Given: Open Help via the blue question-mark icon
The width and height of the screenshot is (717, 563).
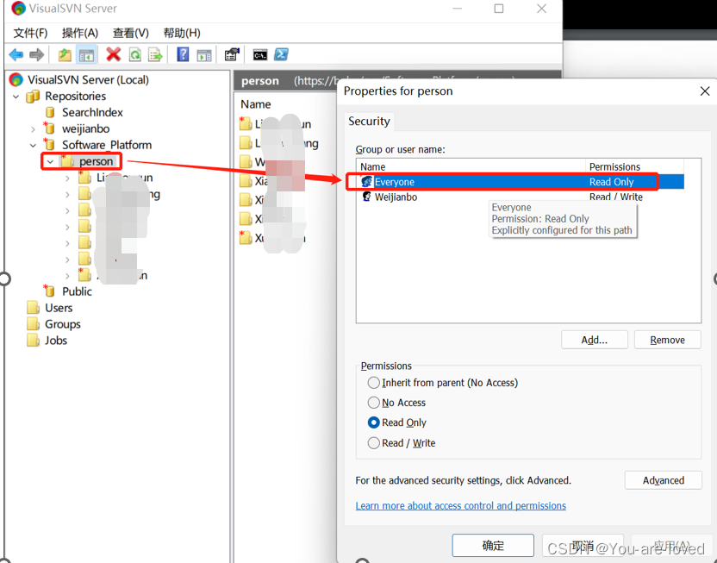Looking at the screenshot, I should pyautogui.click(x=183, y=54).
